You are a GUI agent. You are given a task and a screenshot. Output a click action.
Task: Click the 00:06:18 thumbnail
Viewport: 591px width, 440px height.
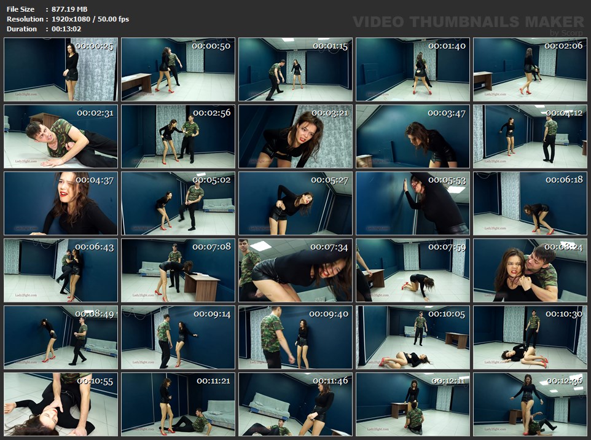(530, 203)
